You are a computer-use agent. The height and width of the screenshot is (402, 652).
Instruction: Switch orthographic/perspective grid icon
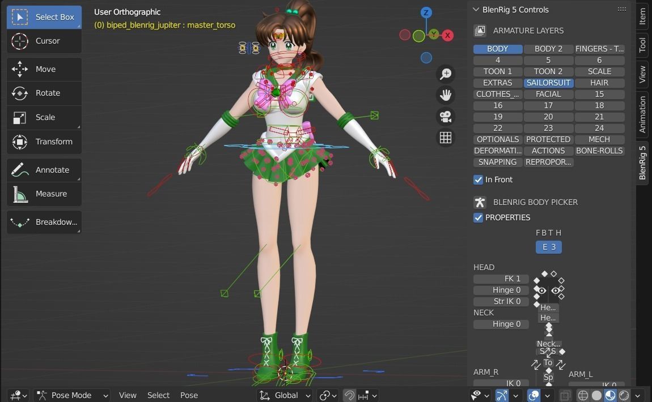click(x=446, y=138)
